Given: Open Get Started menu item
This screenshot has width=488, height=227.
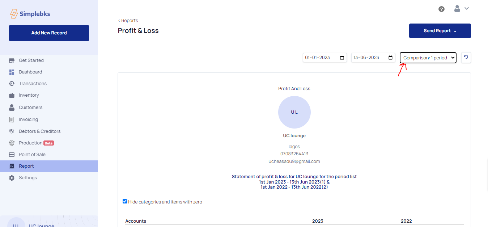Looking at the screenshot, I should tap(31, 60).
